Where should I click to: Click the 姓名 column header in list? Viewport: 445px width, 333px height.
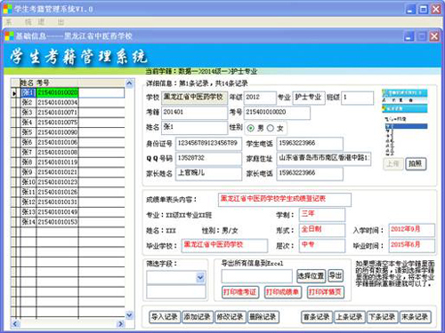28,83
